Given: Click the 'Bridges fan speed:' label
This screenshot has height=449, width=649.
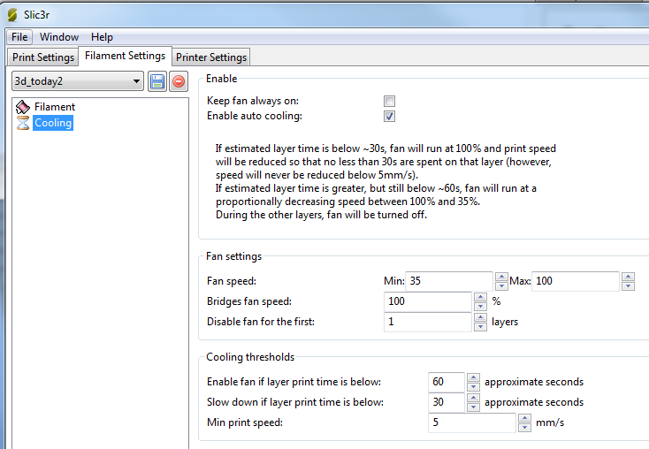Looking at the screenshot, I should 249,301.
